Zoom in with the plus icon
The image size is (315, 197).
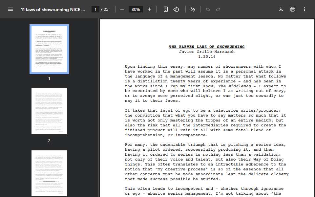150,9
